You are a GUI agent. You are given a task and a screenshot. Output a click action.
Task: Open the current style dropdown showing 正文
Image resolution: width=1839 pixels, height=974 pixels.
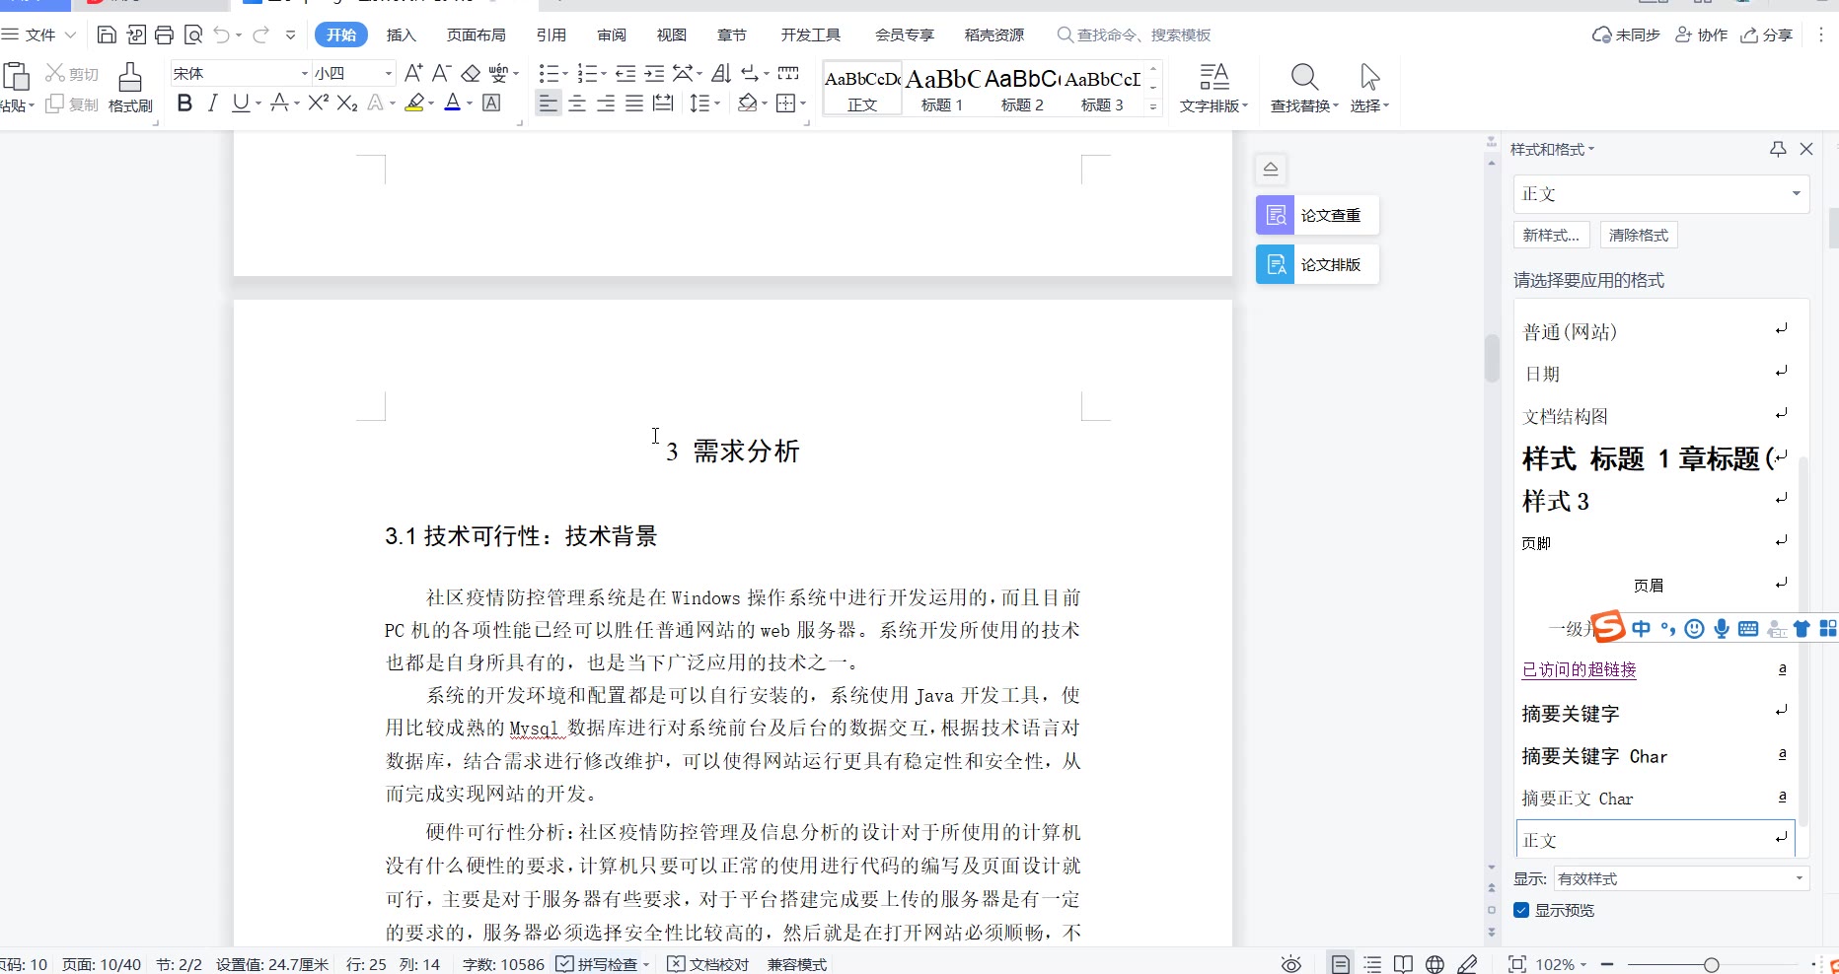pos(1661,193)
